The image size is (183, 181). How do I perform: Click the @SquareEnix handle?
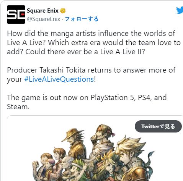click(44, 19)
